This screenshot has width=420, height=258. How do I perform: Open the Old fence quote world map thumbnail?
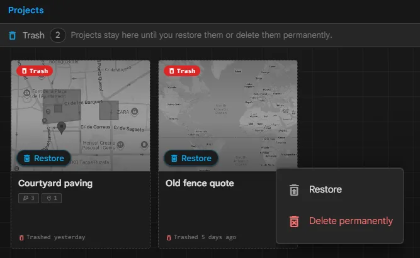(228, 116)
